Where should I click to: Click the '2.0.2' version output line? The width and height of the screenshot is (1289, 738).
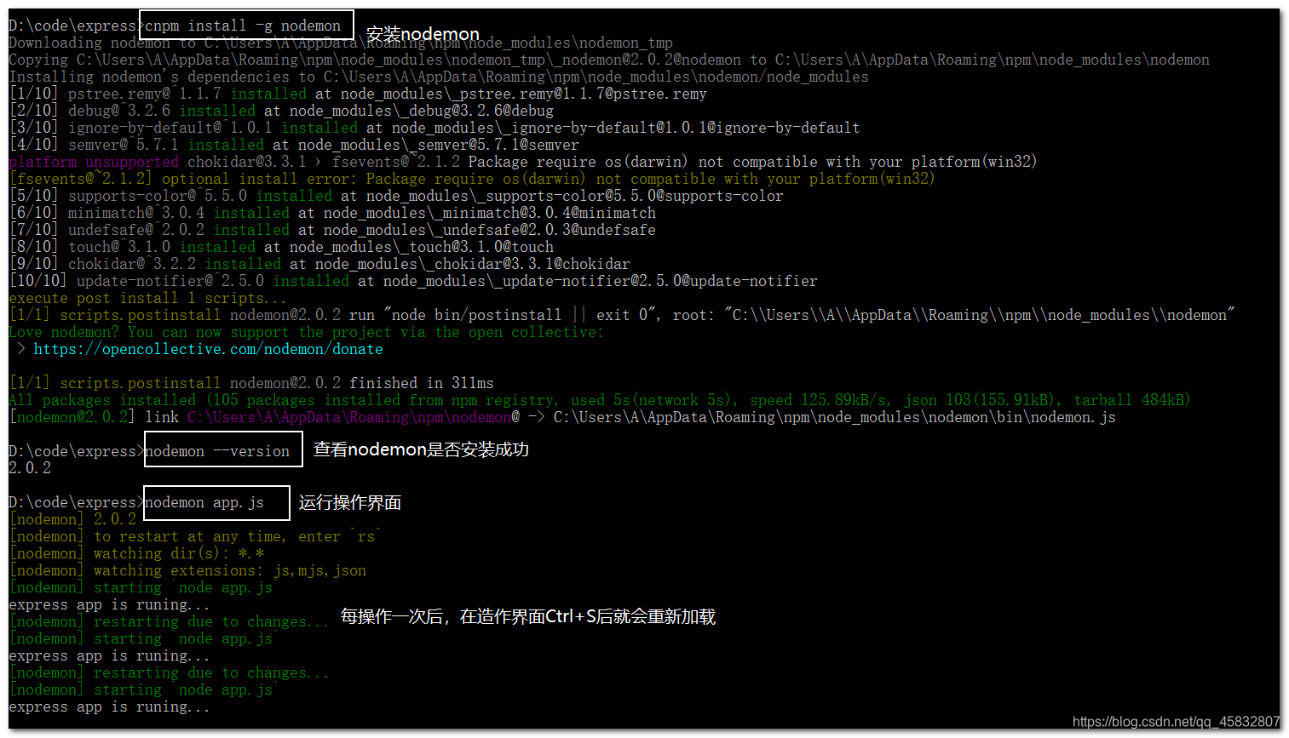[x=30, y=468]
